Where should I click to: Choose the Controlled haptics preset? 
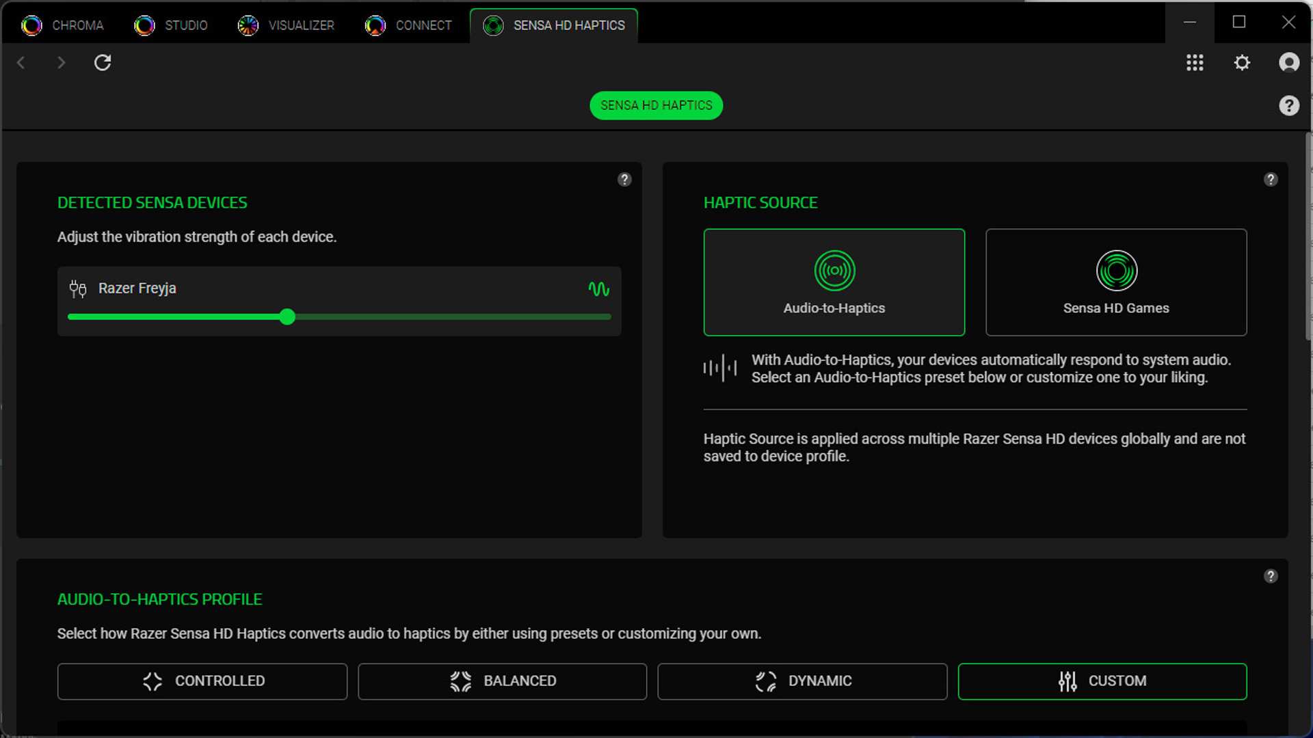pyautogui.click(x=202, y=681)
